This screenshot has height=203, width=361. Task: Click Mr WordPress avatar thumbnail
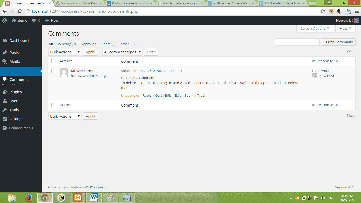pos(64,73)
